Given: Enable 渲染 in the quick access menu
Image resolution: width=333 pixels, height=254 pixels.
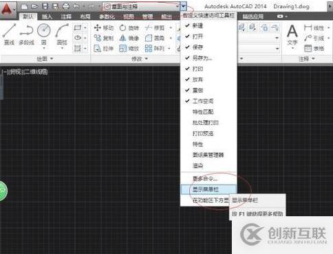Looking at the screenshot, I should [208, 165].
